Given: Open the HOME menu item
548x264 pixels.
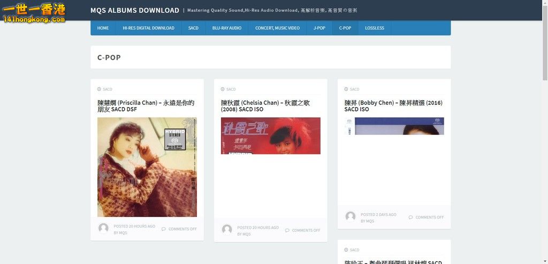Looking at the screenshot, I should click(x=103, y=28).
